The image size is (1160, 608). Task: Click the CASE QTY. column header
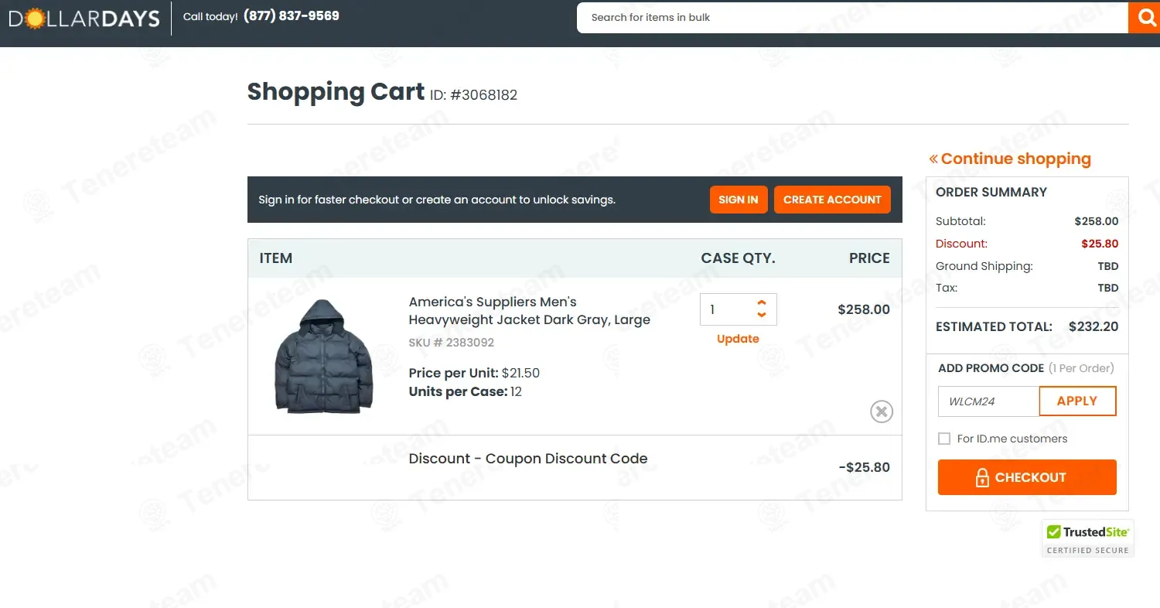pyautogui.click(x=739, y=258)
